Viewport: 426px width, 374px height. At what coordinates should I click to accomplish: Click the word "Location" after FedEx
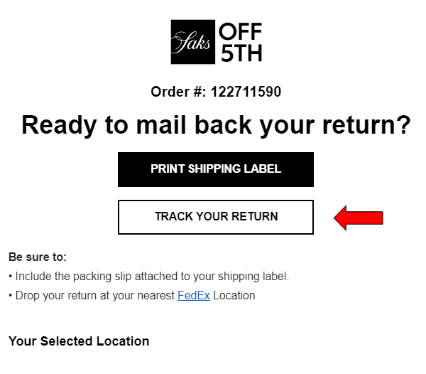click(x=234, y=296)
